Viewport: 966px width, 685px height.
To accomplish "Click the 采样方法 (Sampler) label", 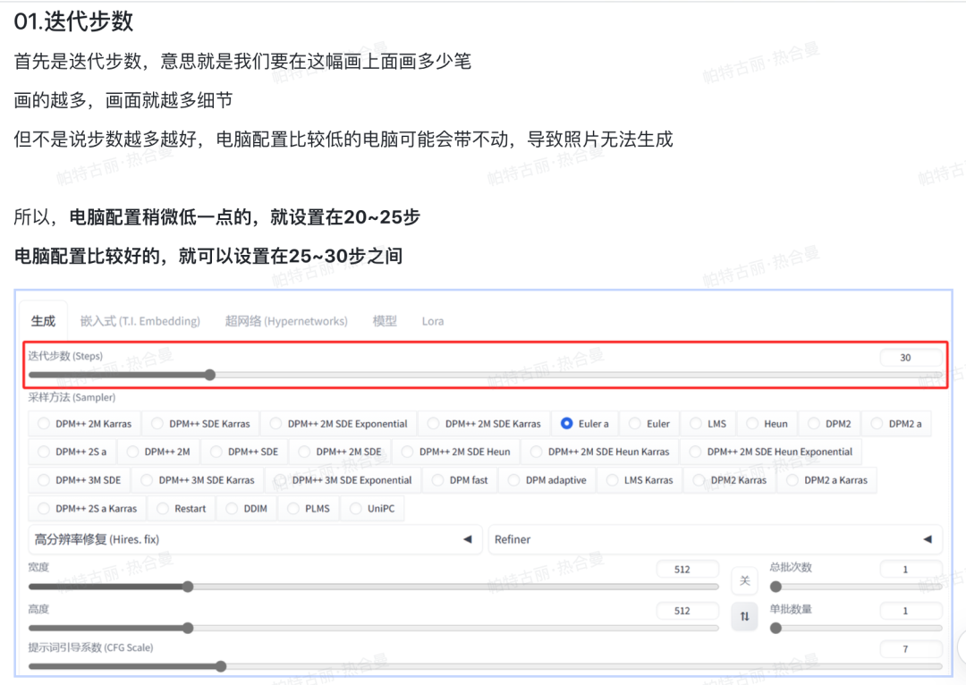I will pos(72,397).
